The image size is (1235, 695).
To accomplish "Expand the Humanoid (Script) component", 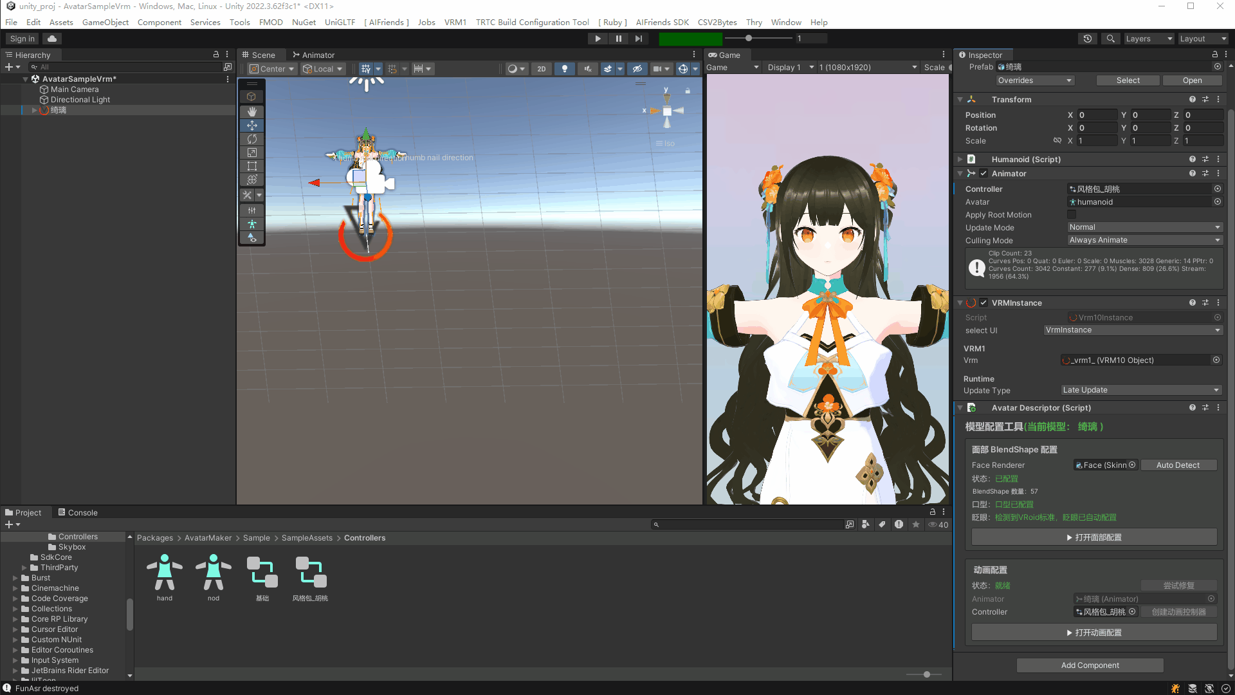I will [x=960, y=160].
